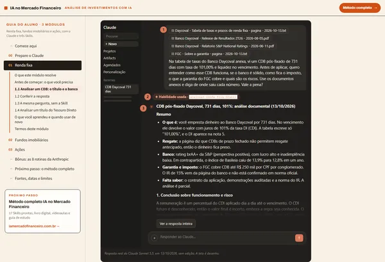Click the response title CDB pós-fixado Daycoval

click(226, 106)
